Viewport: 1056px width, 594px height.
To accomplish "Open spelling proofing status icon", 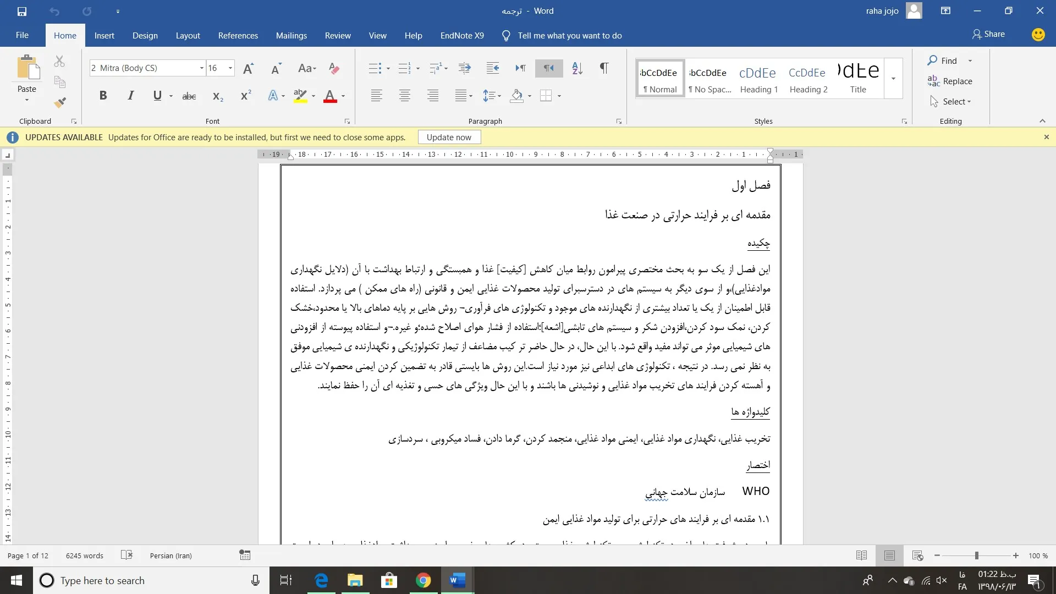I will [127, 555].
